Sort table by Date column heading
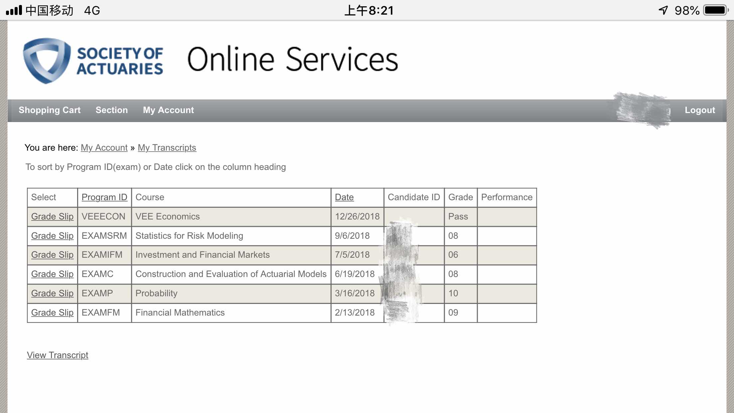The height and width of the screenshot is (413, 734). (x=344, y=197)
